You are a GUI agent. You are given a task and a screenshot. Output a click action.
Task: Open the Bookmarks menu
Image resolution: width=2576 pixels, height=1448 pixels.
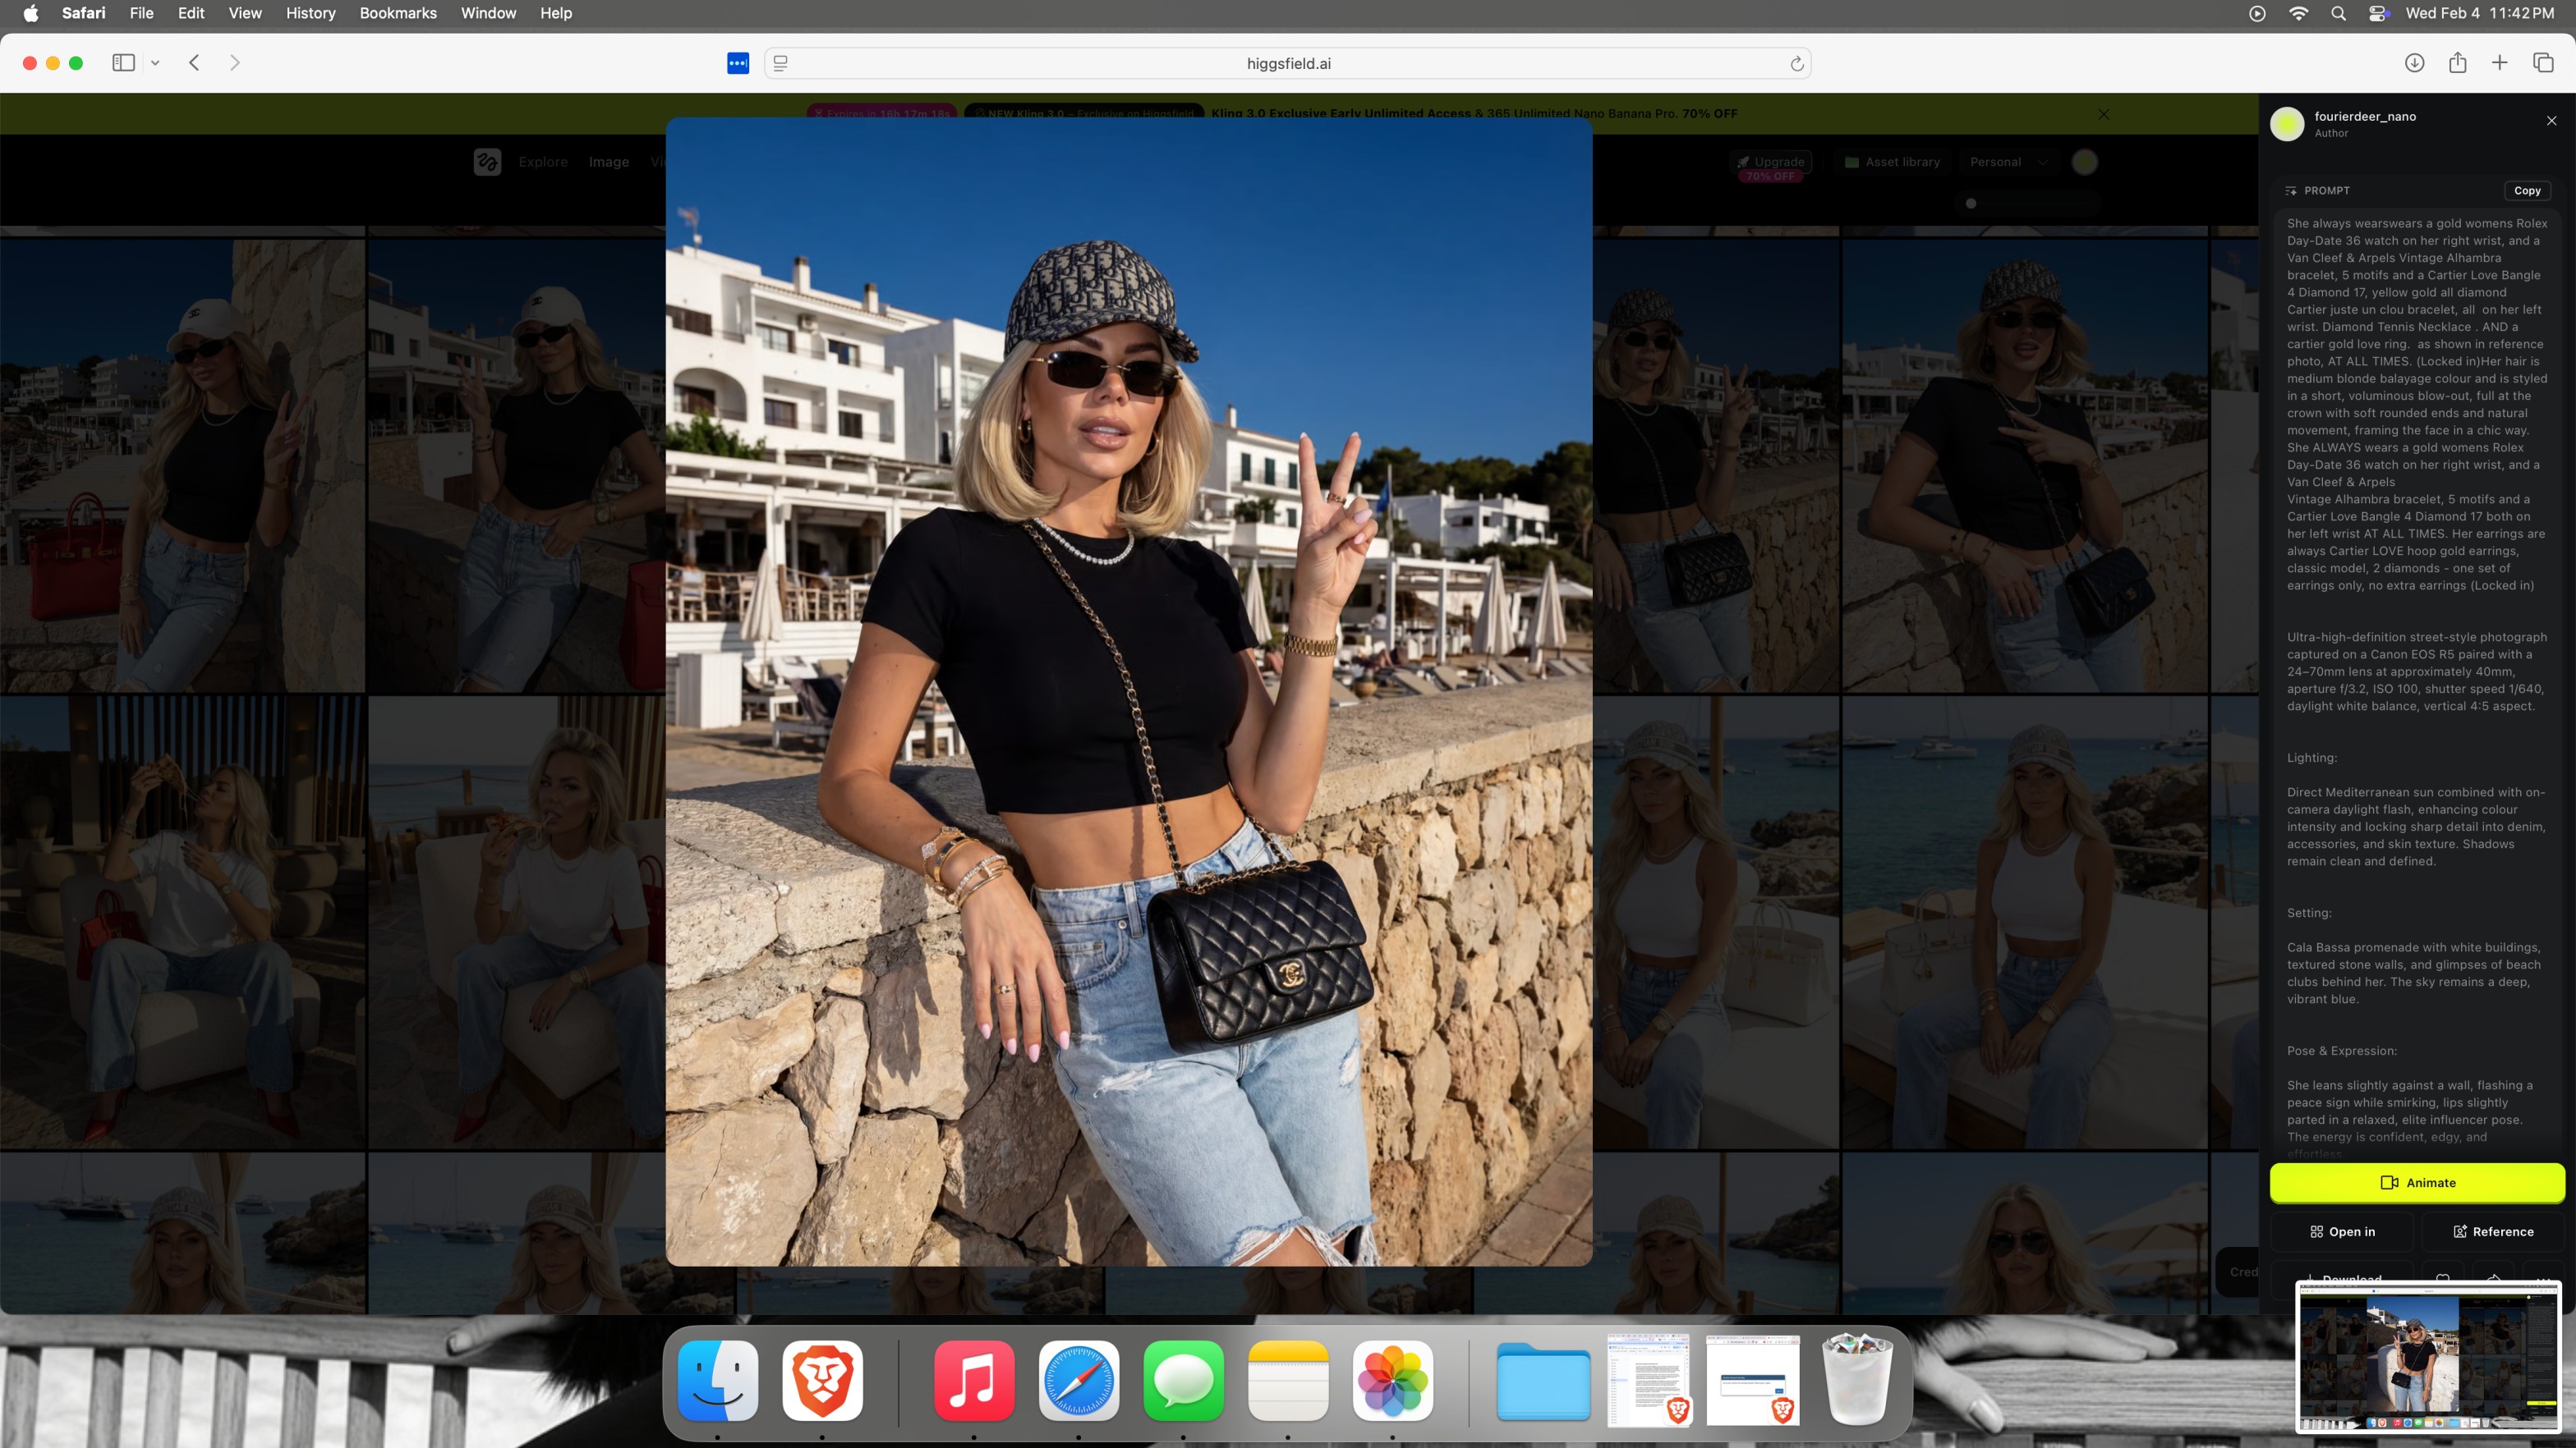coord(398,13)
